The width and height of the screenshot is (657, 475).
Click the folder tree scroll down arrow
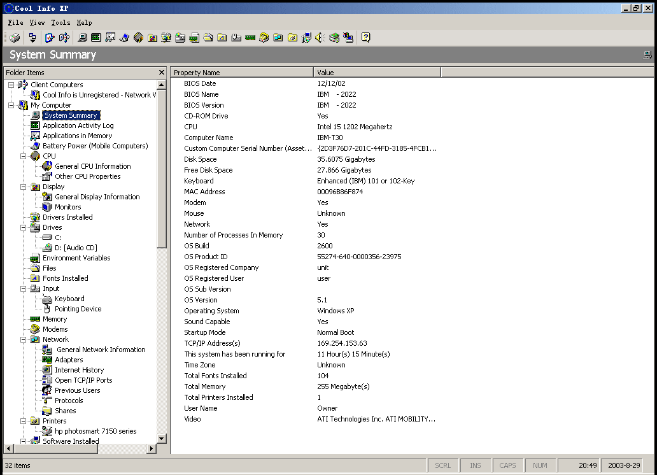161,439
